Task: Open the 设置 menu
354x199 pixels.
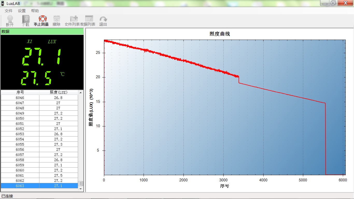Action: point(22,11)
